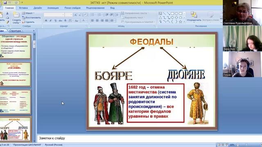Image resolution: width=262 pixels, height=147 pixels.
Task: Decrease the font size with the small A icon
Action: click(80, 15)
